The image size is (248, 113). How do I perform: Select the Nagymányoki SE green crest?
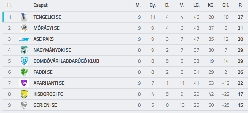pos(24,50)
